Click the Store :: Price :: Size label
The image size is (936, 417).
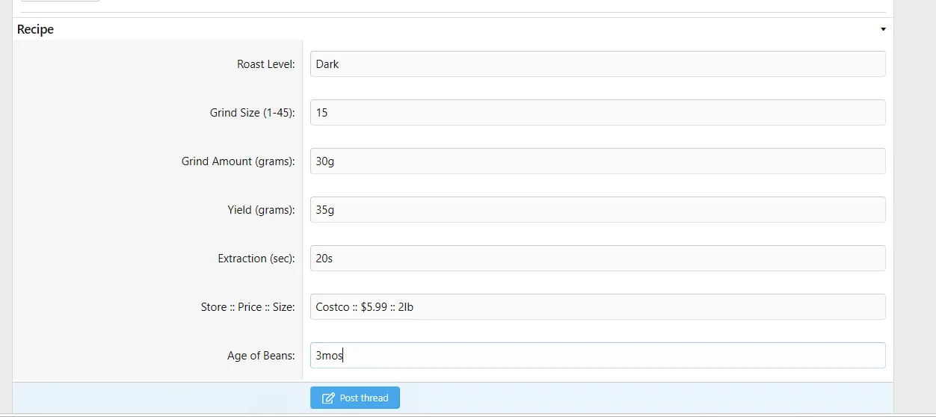pos(248,307)
